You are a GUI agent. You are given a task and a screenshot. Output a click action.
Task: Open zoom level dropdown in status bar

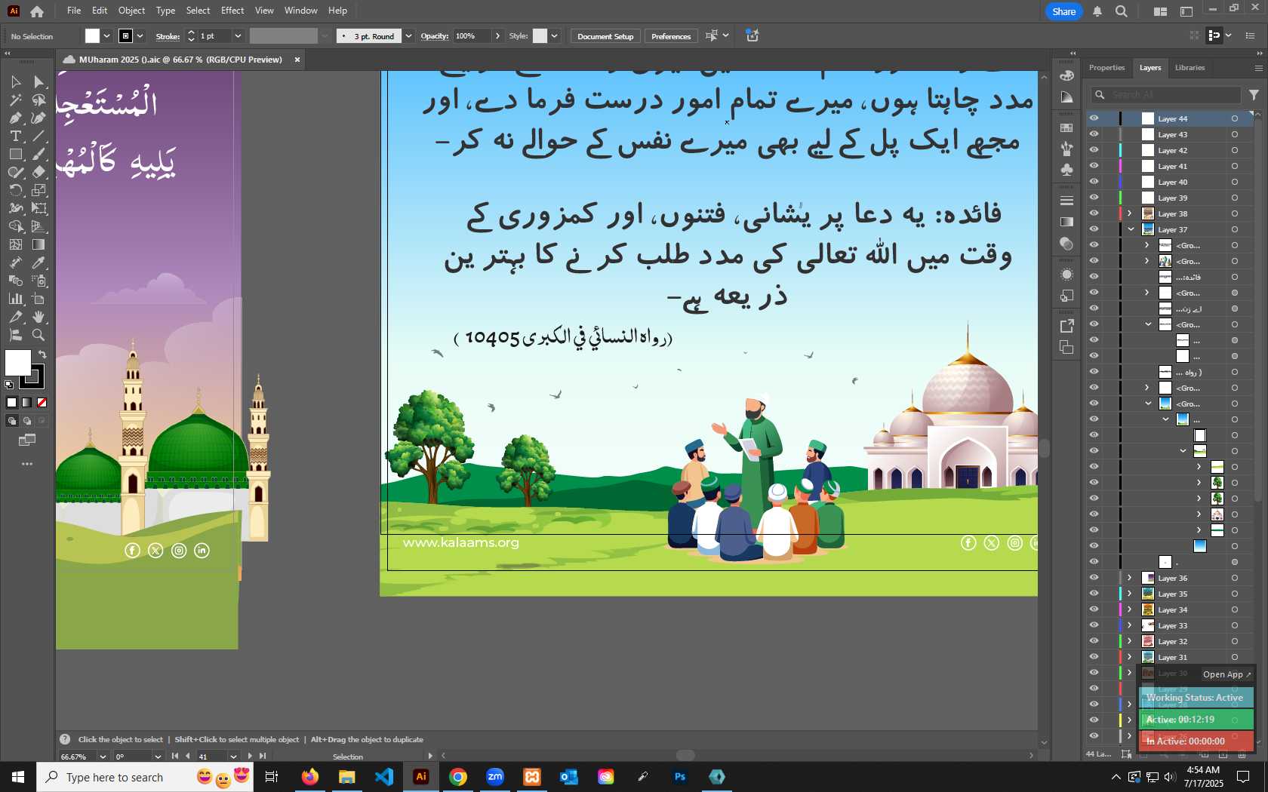click(x=103, y=757)
